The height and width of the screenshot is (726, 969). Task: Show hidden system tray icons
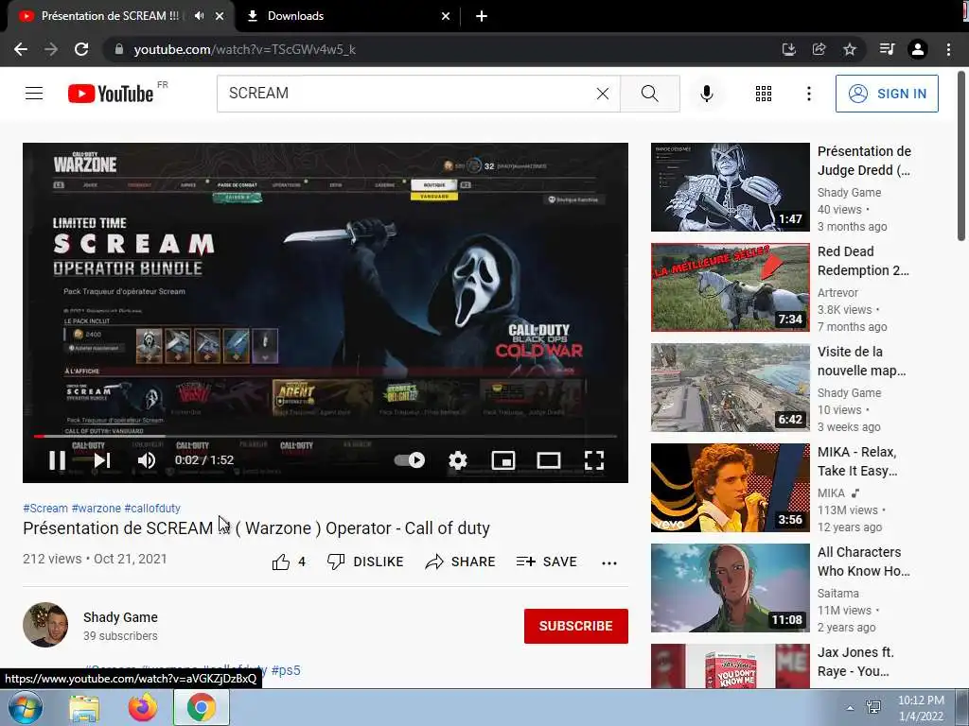coord(851,708)
